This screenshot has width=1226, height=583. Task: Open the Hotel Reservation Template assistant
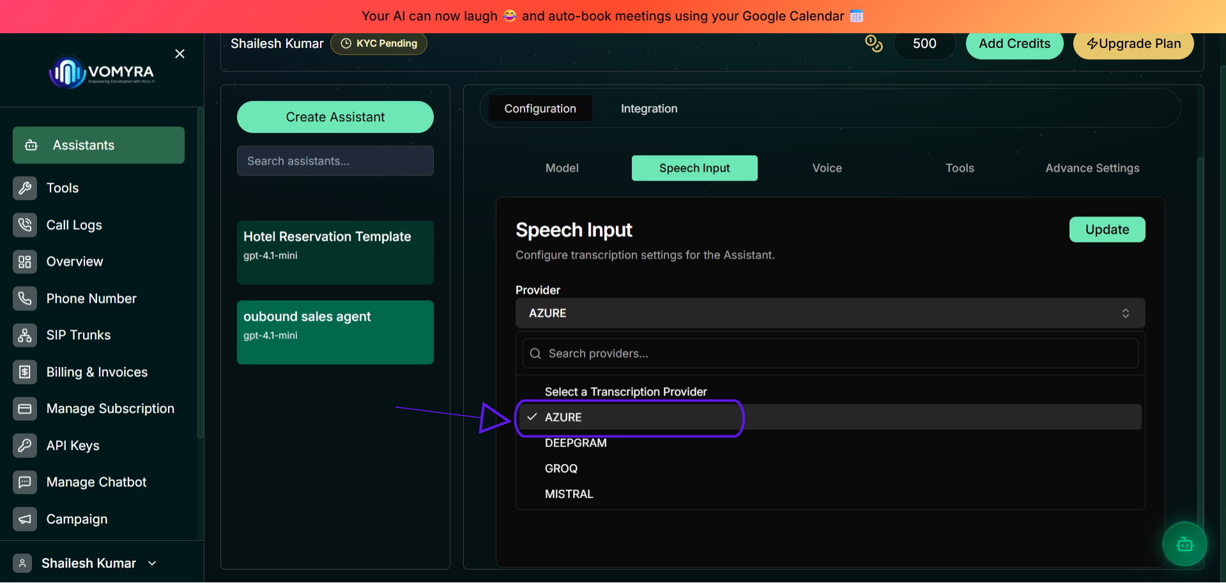coord(335,252)
